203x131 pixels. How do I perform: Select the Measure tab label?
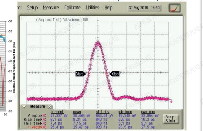pos(38,107)
